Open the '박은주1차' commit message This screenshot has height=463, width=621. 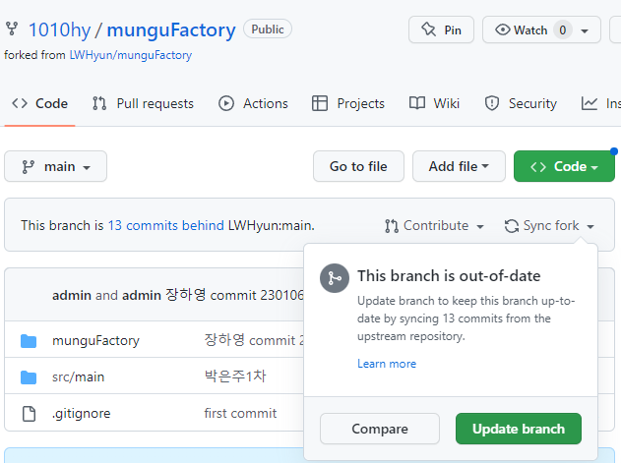pos(235,376)
